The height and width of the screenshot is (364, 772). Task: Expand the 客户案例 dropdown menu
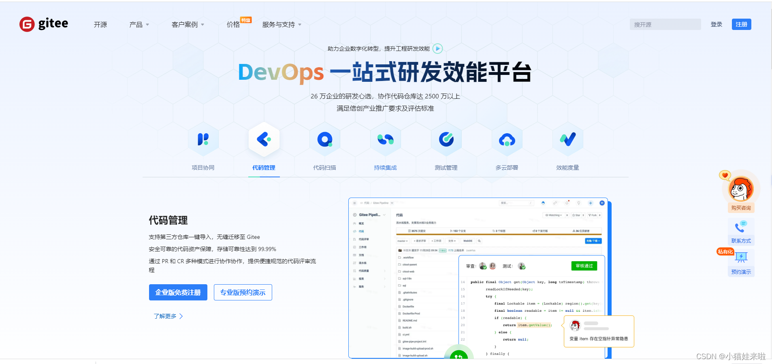[x=188, y=25]
